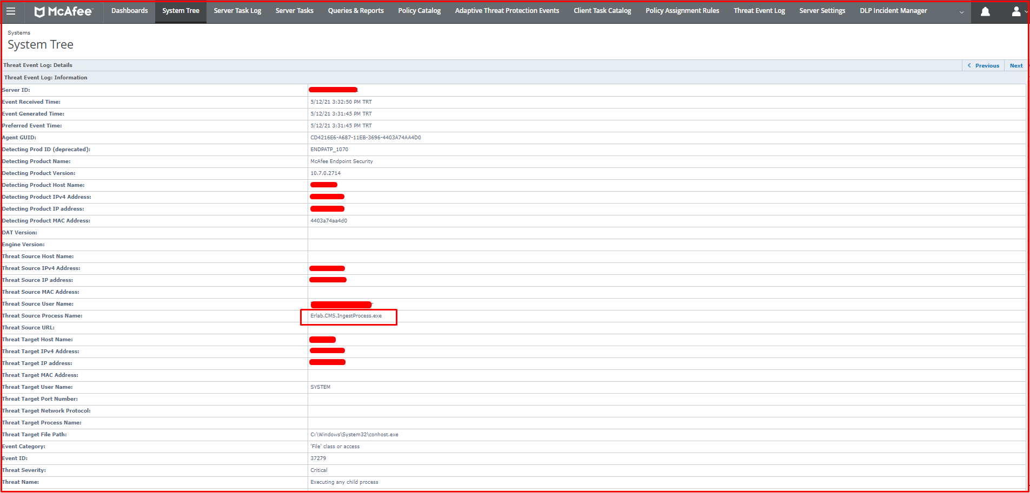This screenshot has height=493, width=1030.
Task: Open the Client Task Catalog tab
Action: click(602, 11)
